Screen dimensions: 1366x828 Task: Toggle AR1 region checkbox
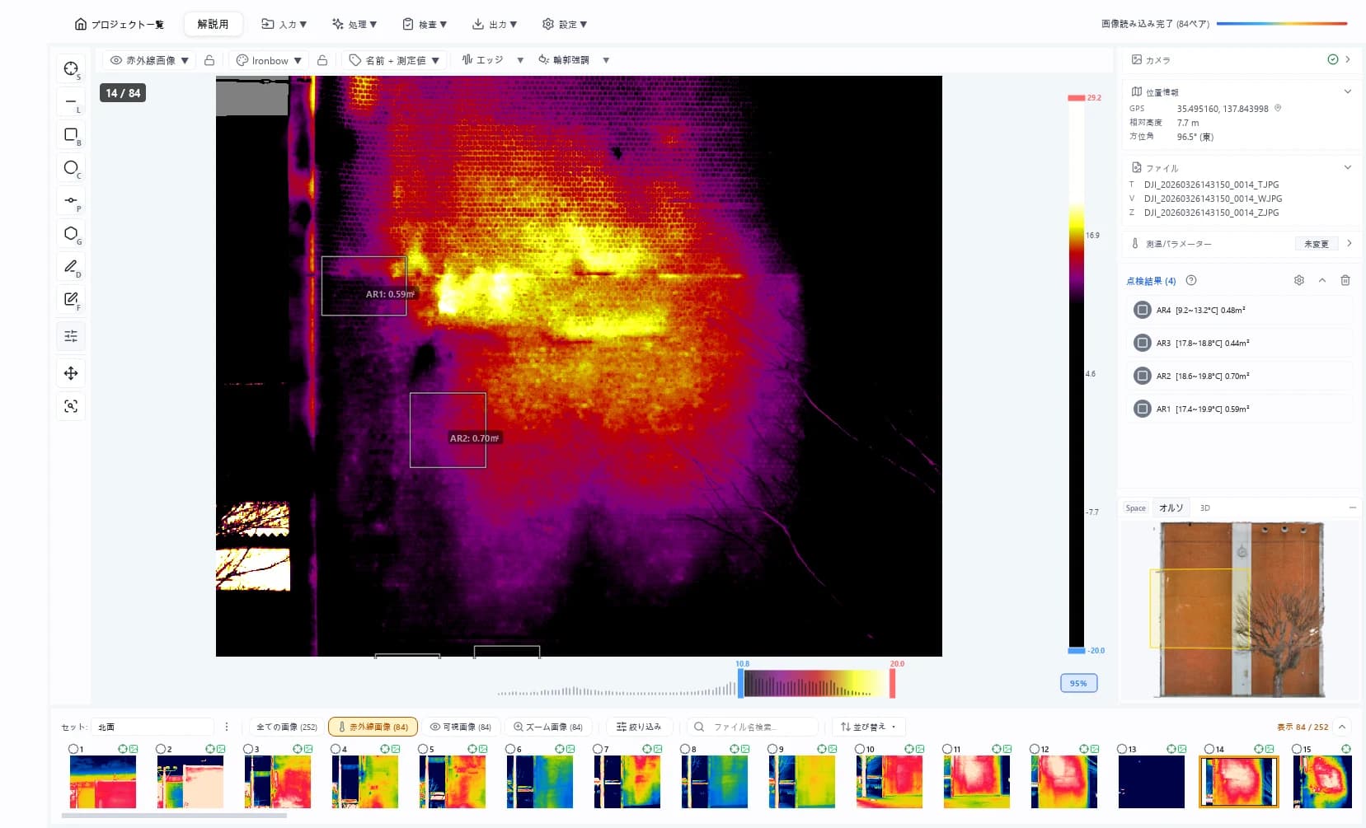click(x=1142, y=409)
